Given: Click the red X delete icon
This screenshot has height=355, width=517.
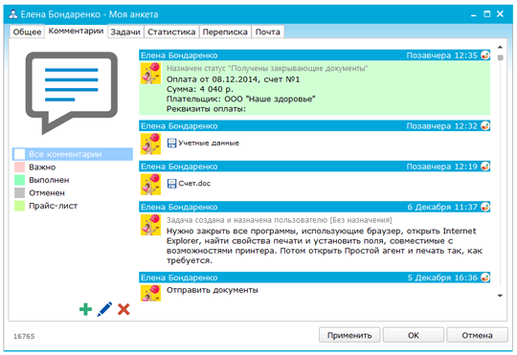Looking at the screenshot, I should click(124, 309).
